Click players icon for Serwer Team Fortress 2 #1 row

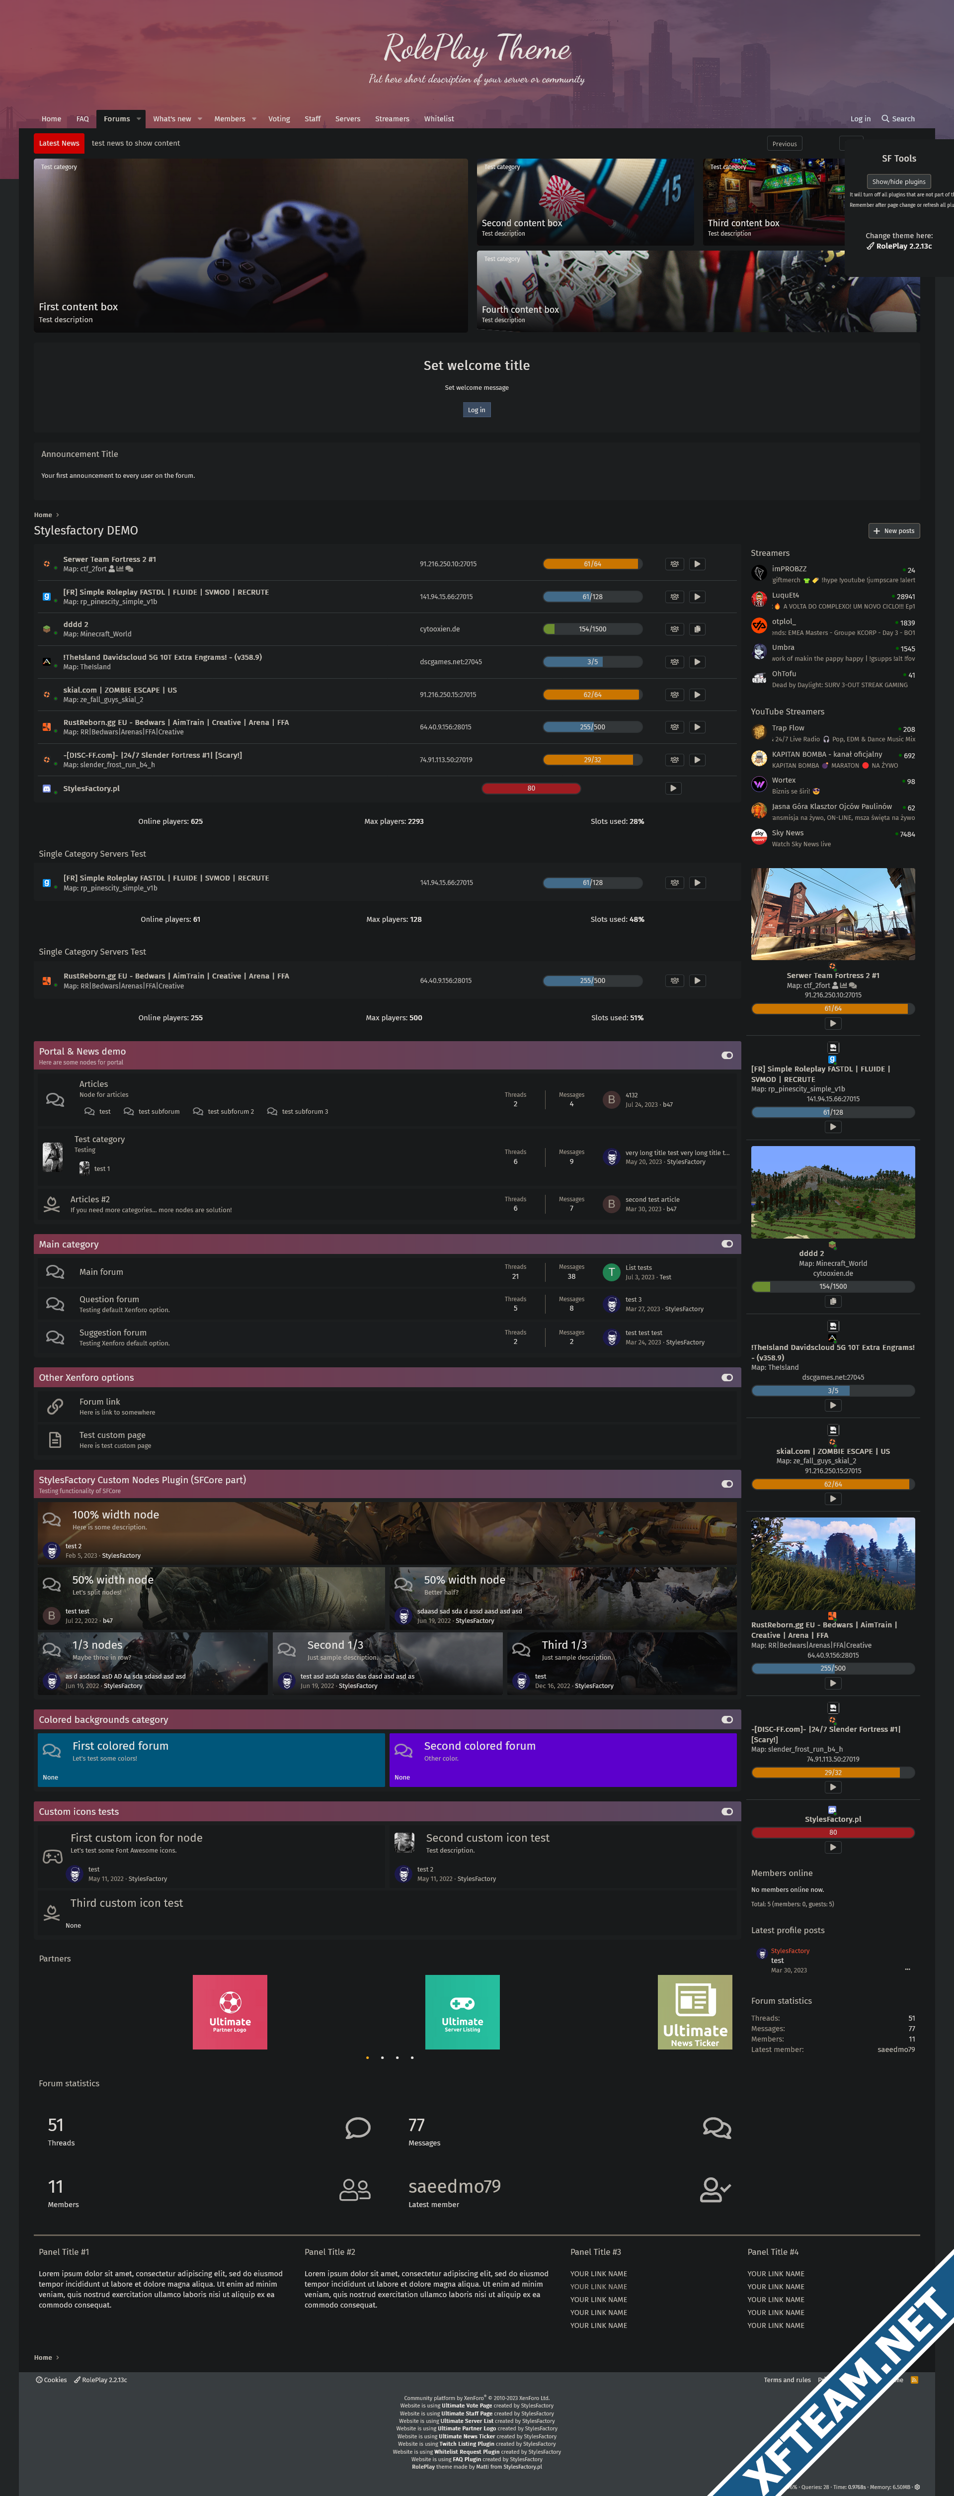(674, 564)
